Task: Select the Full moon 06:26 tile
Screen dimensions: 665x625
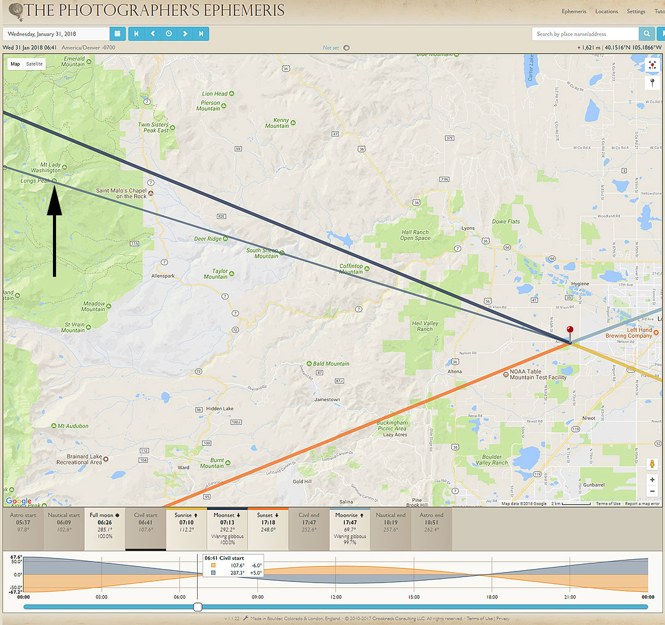Action: coord(105,529)
